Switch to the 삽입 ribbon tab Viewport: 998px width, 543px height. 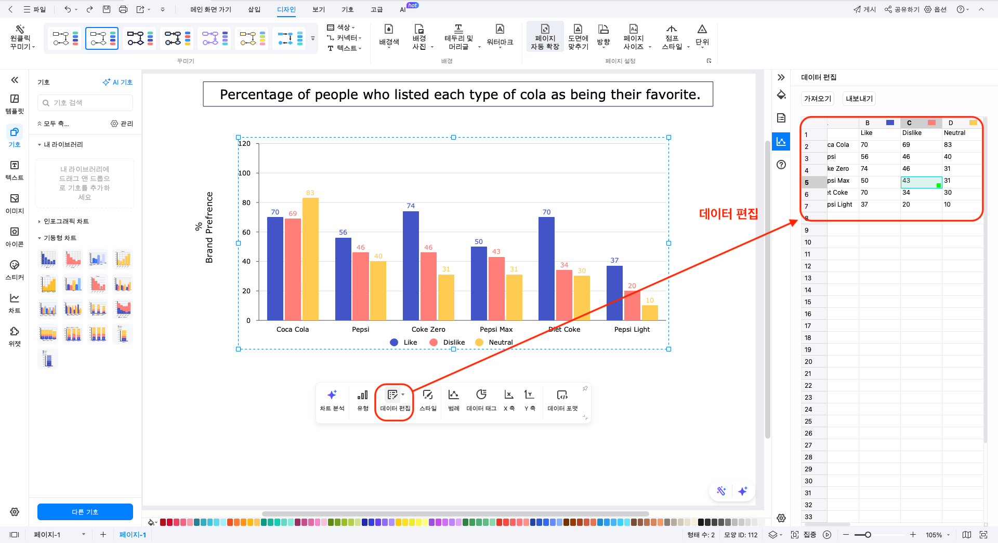254,9
